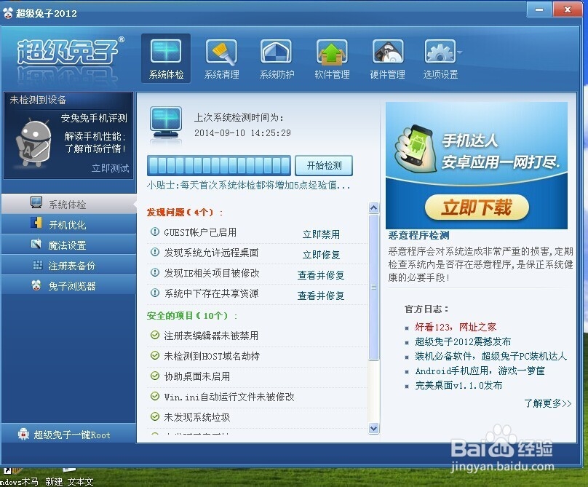Close the 超级兔子2012 window
This screenshot has height=487, width=588.
point(568,9)
